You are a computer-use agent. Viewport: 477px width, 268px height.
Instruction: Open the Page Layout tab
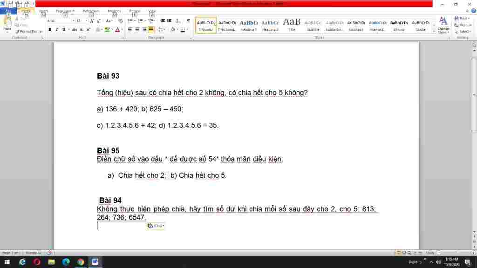(x=65, y=11)
